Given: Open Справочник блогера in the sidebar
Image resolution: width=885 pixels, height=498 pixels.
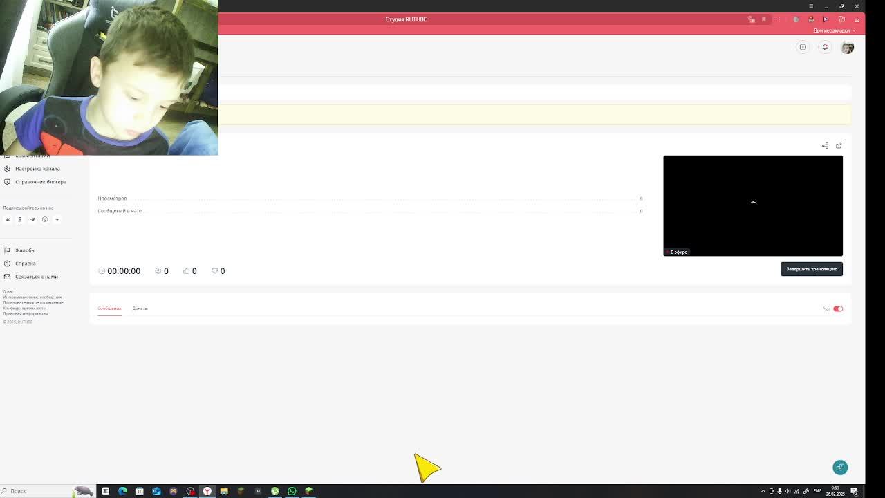Looking at the screenshot, I should (x=35, y=182).
